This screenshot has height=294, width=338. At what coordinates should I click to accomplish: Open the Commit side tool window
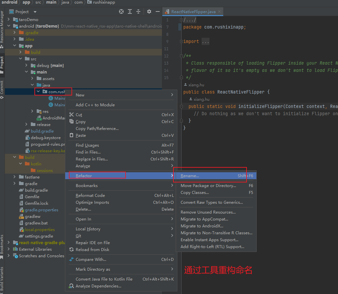[2, 89]
